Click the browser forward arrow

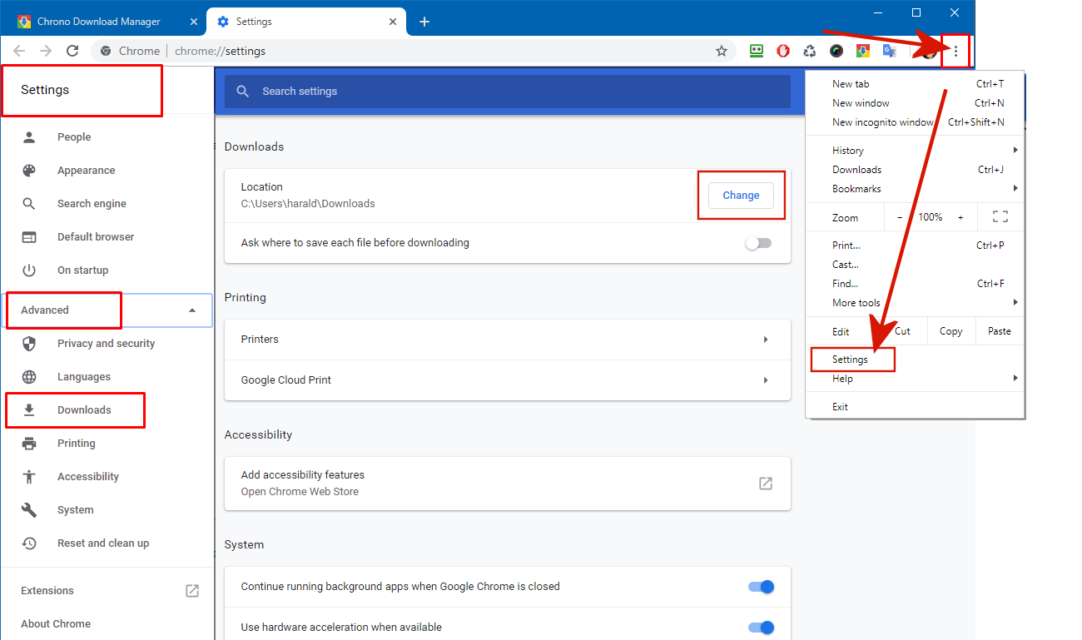pos(46,51)
